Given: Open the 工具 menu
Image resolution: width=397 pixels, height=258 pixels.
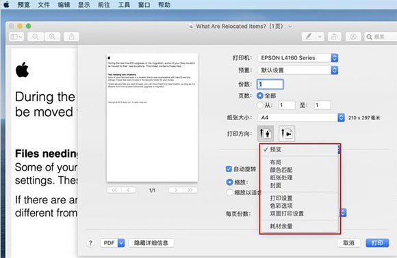Looking at the screenshot, I should tap(124, 5).
